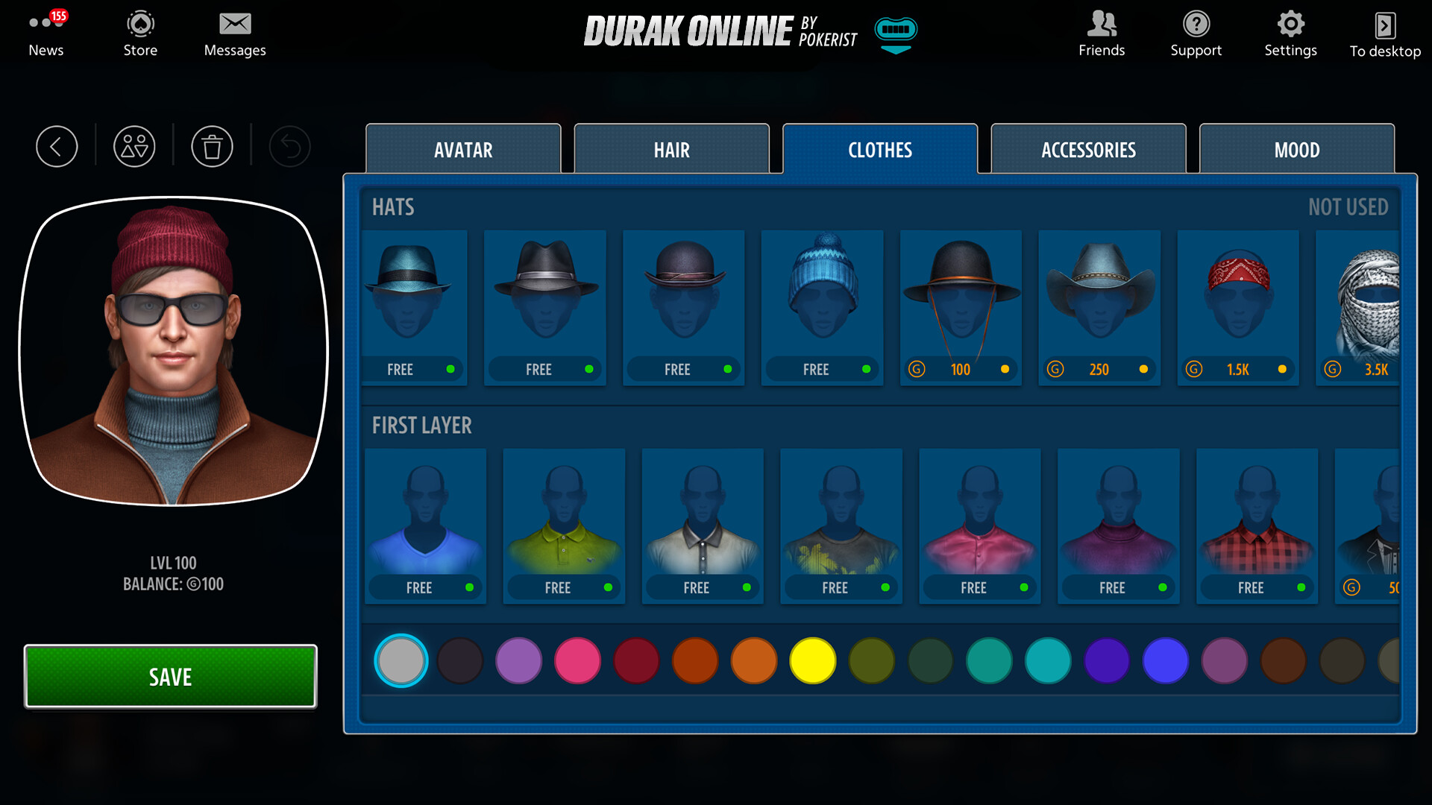Screen dimensions: 1432x805
Task: Open the News feed with notification badge
Action: point(46,33)
